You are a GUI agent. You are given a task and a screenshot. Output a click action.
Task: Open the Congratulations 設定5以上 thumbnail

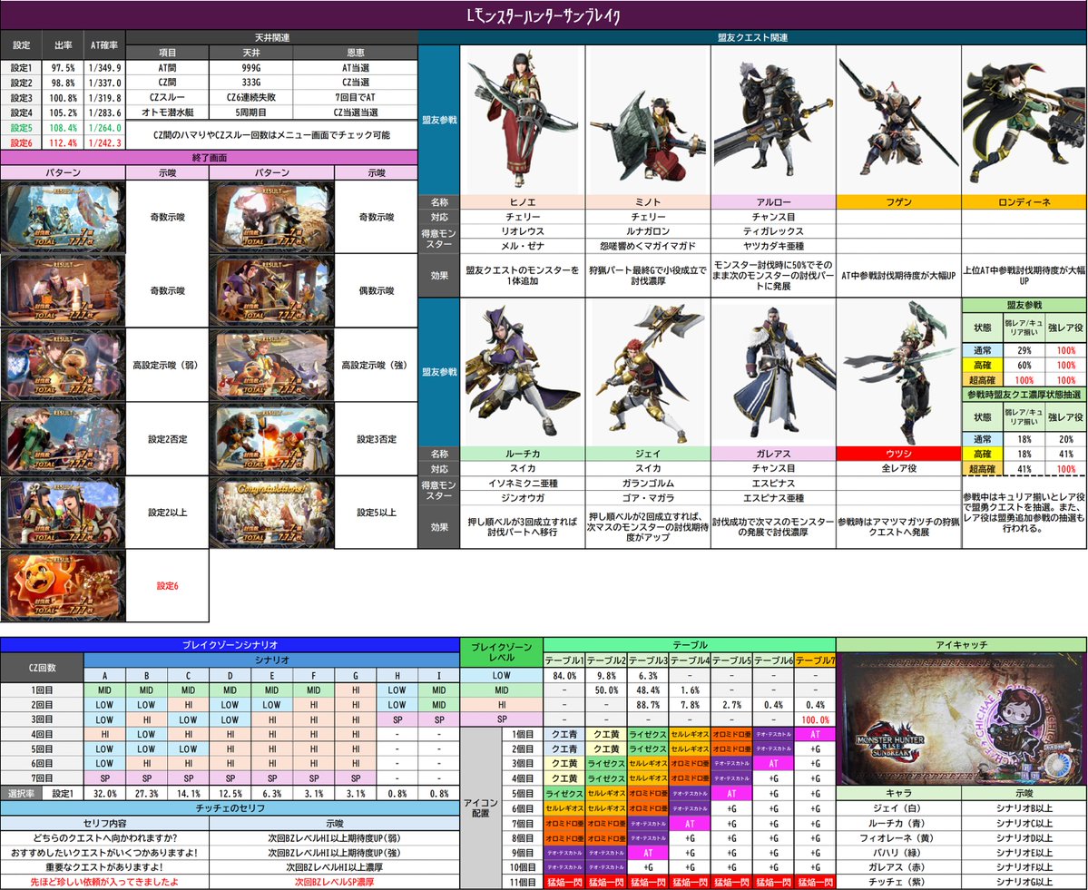coord(272,513)
